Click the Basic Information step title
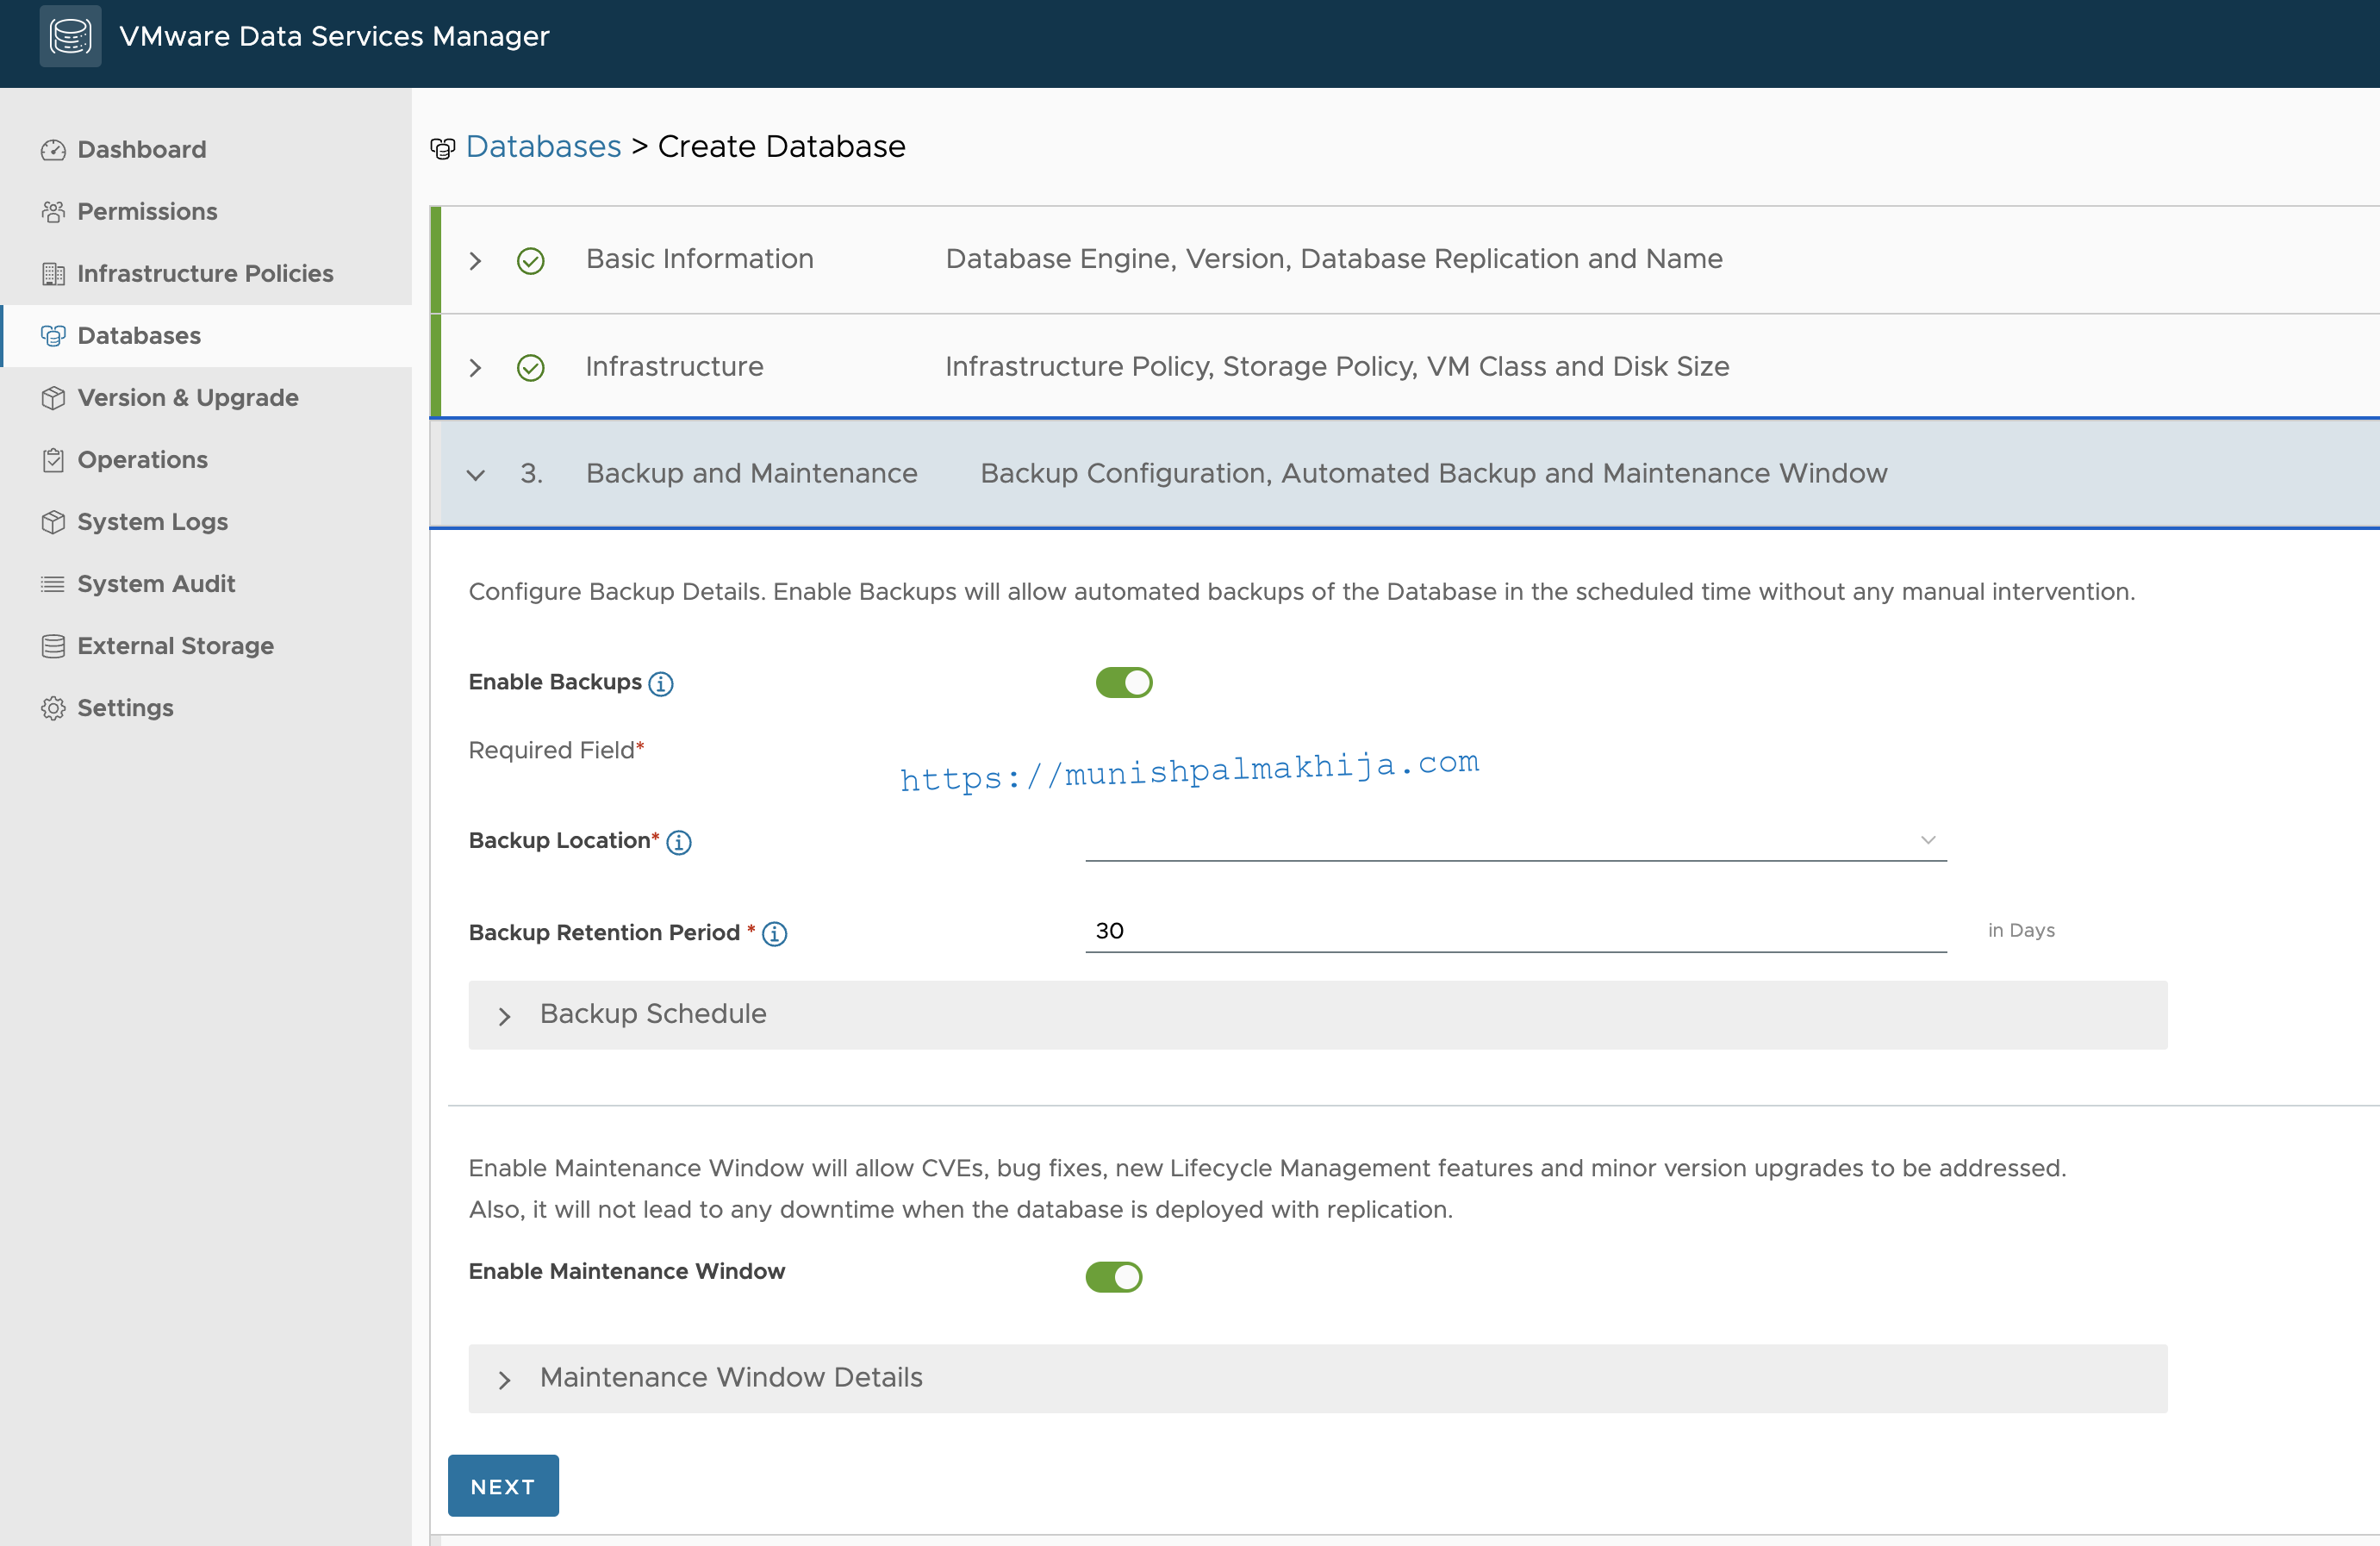This screenshot has height=1546, width=2380. [700, 259]
